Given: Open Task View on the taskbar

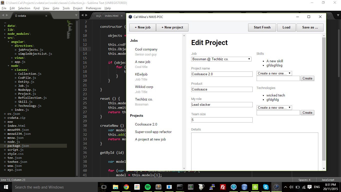Looking at the screenshot, I should click(x=104, y=187).
